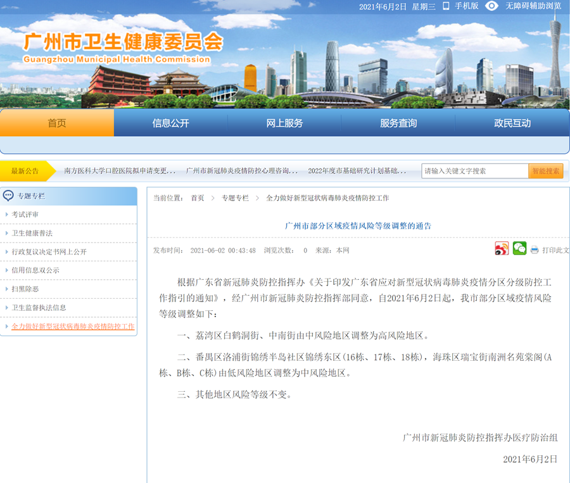570x483 pixels.
Task: Open the 卫生监督执法信息 sidebar link
Action: 39,308
